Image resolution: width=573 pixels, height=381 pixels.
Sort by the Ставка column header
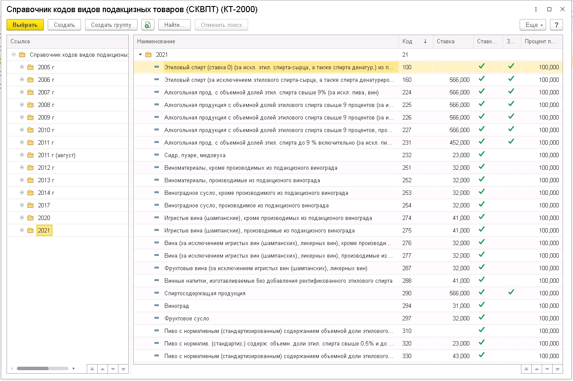(453, 41)
